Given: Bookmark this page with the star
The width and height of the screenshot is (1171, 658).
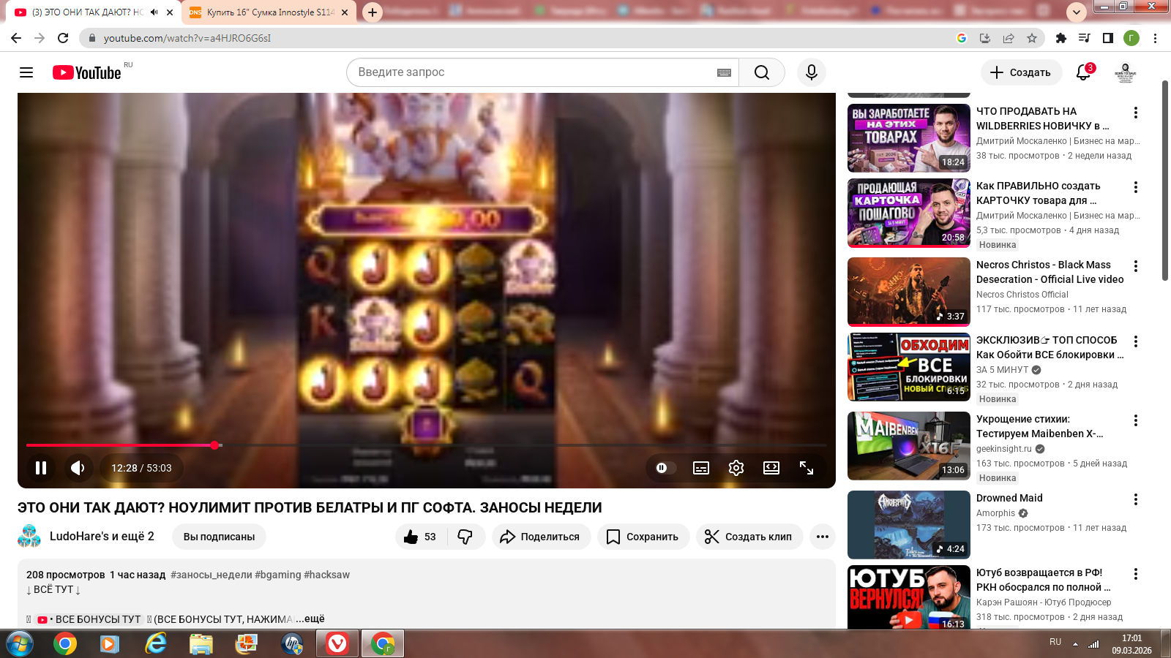Looking at the screenshot, I should [x=1032, y=38].
